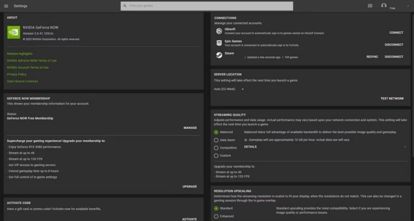Image resolution: width=414 pixels, height=221 pixels.
Task: Click the Steam connection icon
Action: (219, 55)
